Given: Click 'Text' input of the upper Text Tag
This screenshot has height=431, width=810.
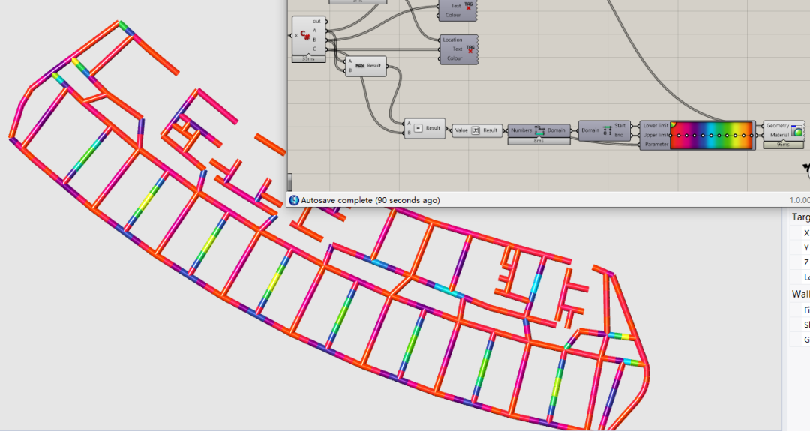Looking at the screenshot, I should click(x=456, y=6).
